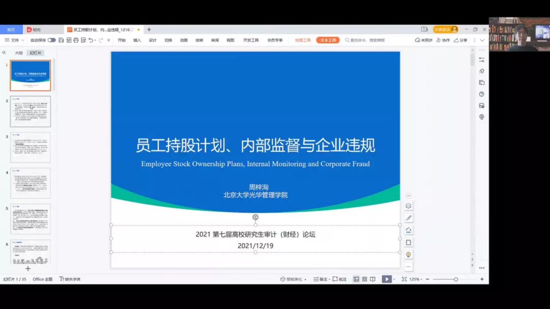Adjust the zoom slider handle
Screen dimensions: 550x309
[x=456, y=279]
